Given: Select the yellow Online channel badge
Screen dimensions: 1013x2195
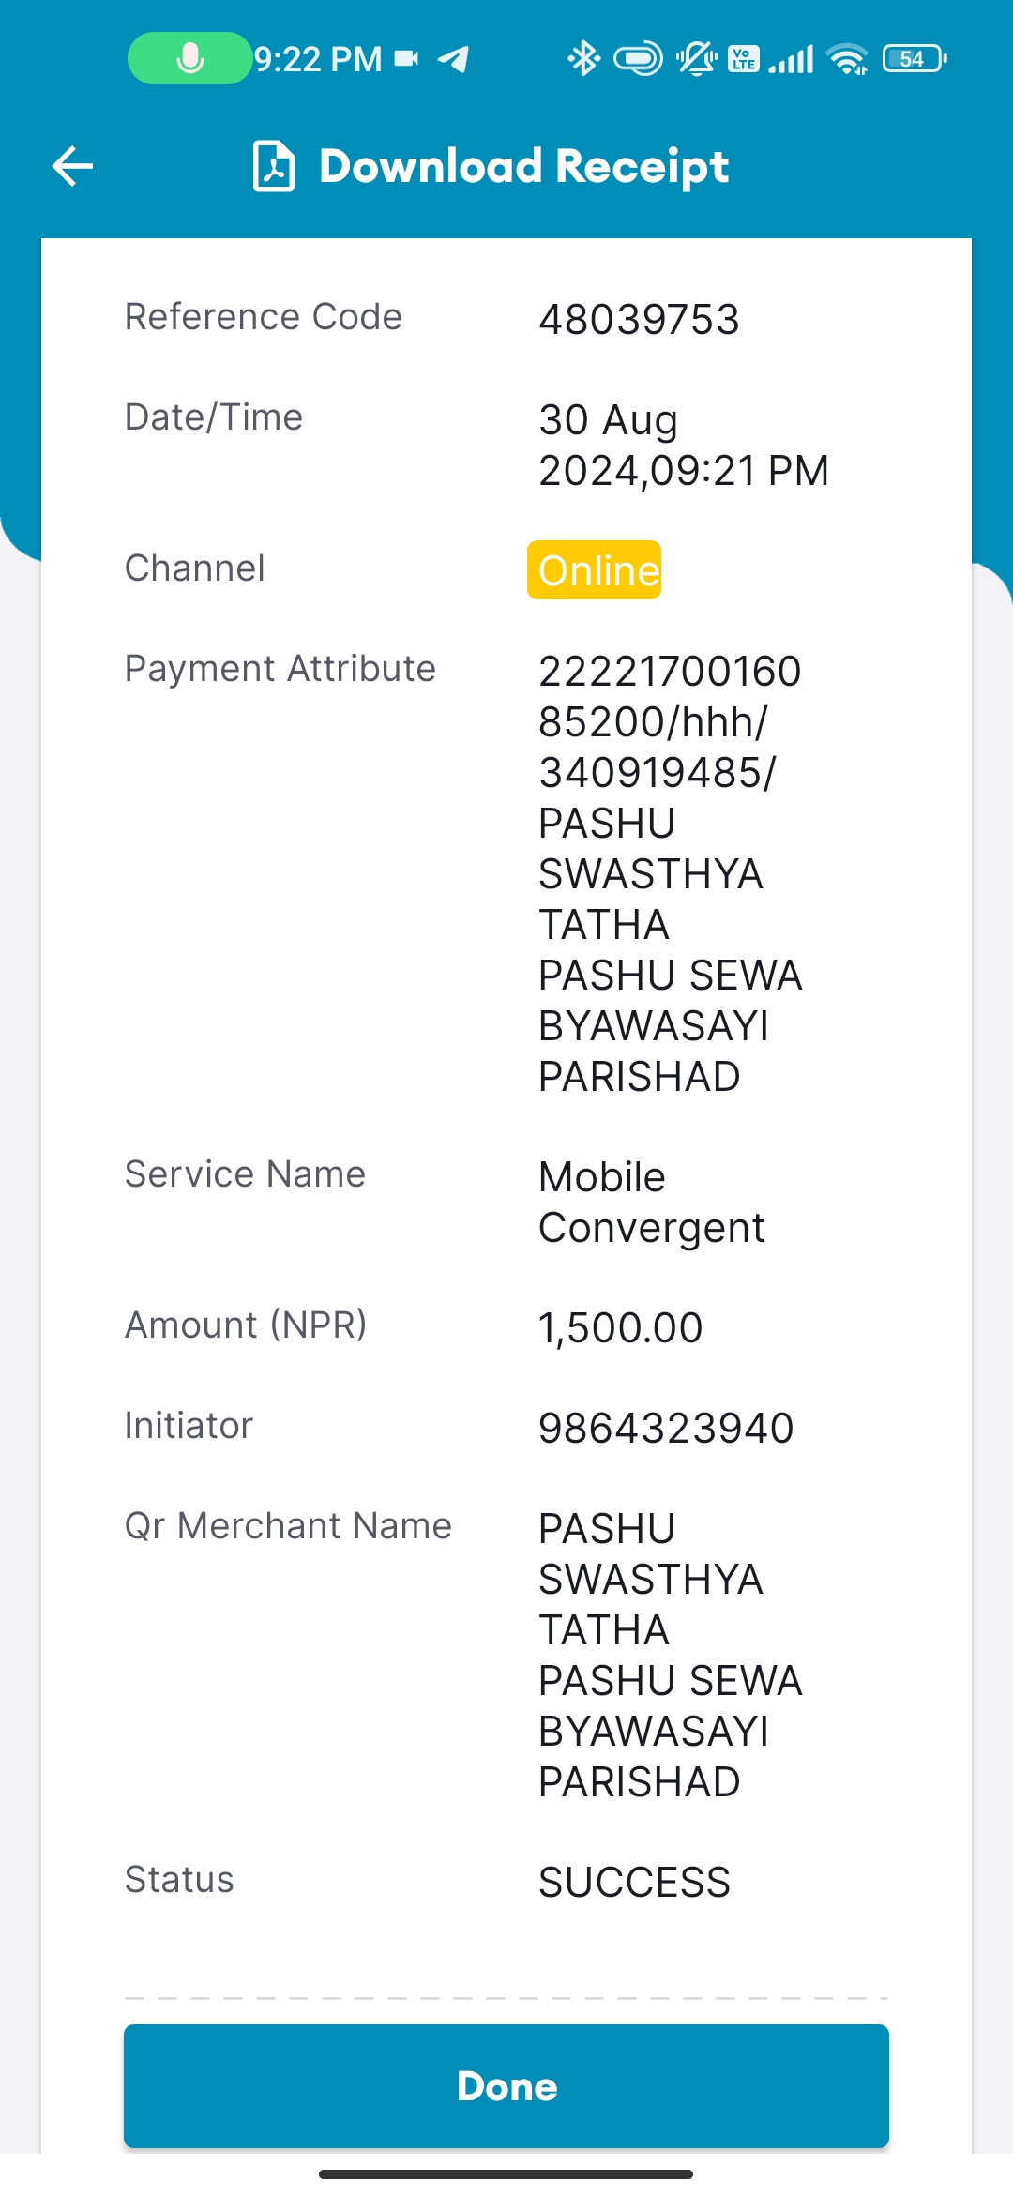Looking at the screenshot, I should 595,569.
